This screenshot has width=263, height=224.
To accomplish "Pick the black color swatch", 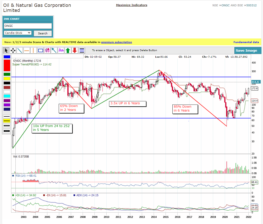I will [x=7, y=83].
